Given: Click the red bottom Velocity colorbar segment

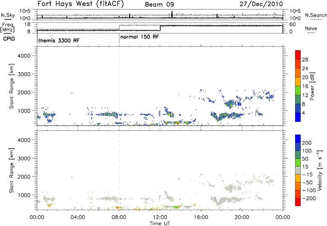Looking at the screenshot, I should [298, 202].
